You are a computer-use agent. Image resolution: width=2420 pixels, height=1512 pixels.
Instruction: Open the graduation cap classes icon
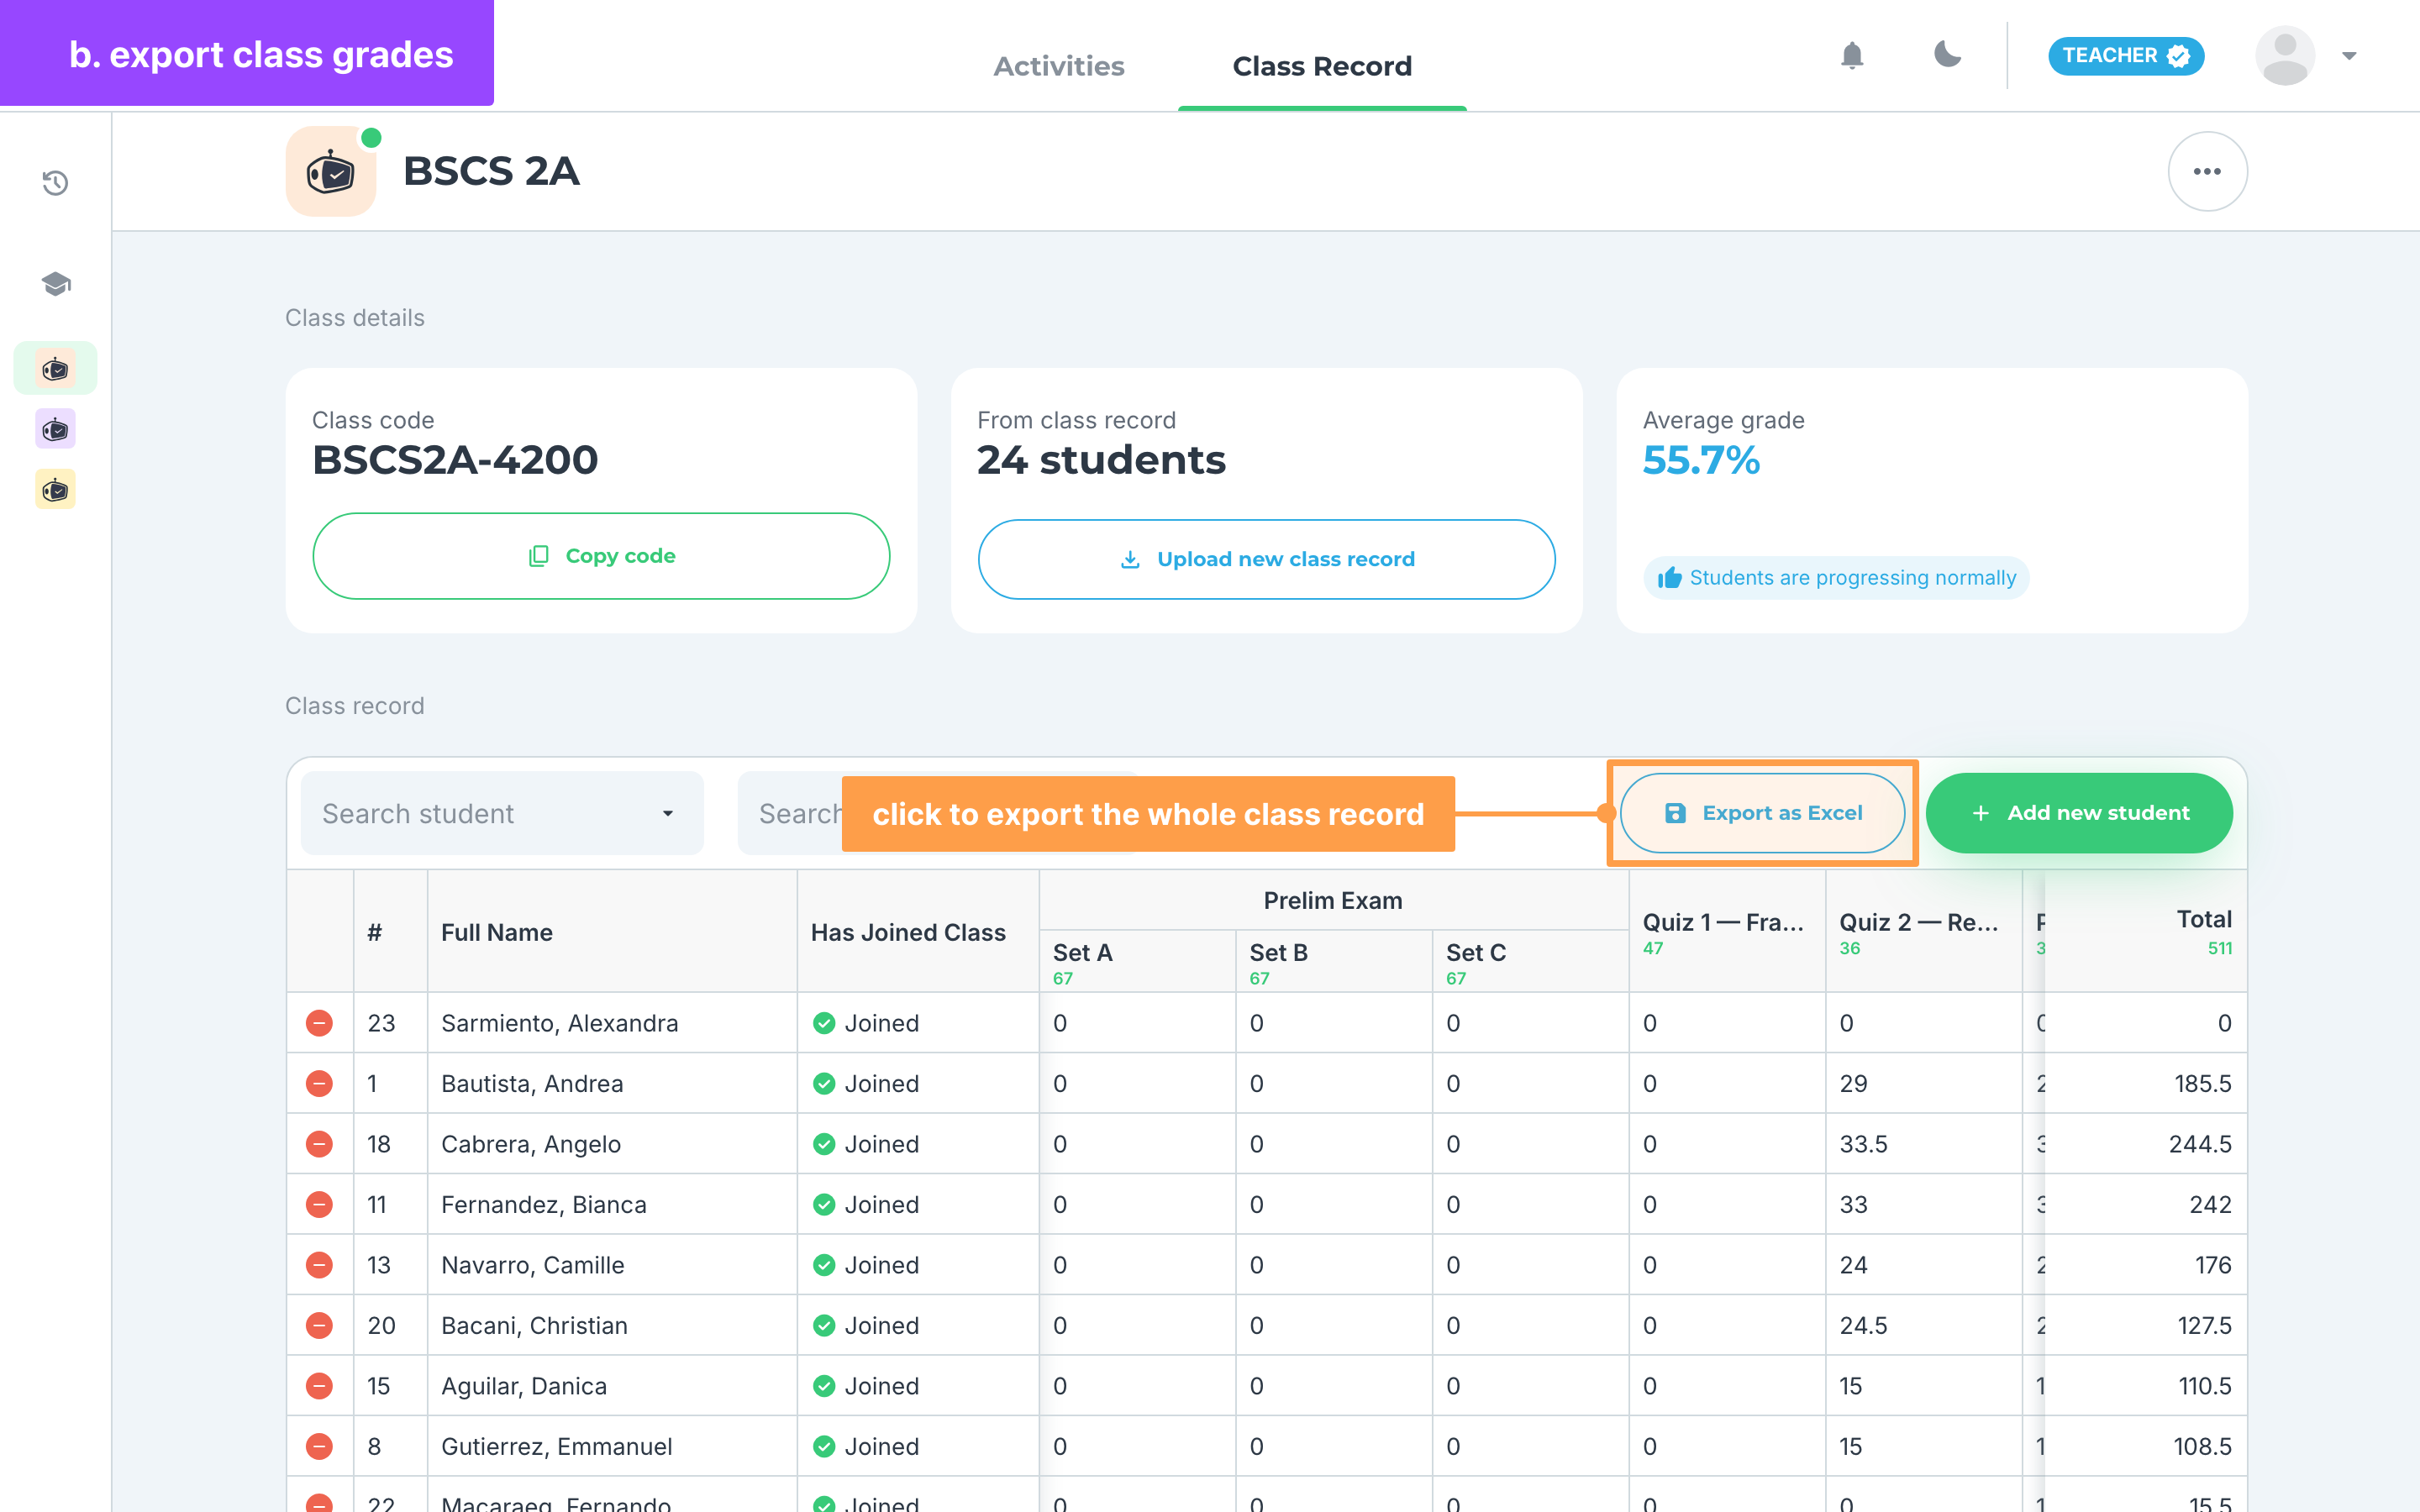(x=56, y=284)
